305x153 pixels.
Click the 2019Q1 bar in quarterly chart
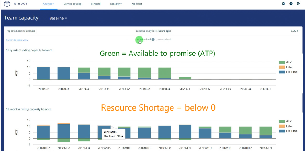(x=104, y=73)
